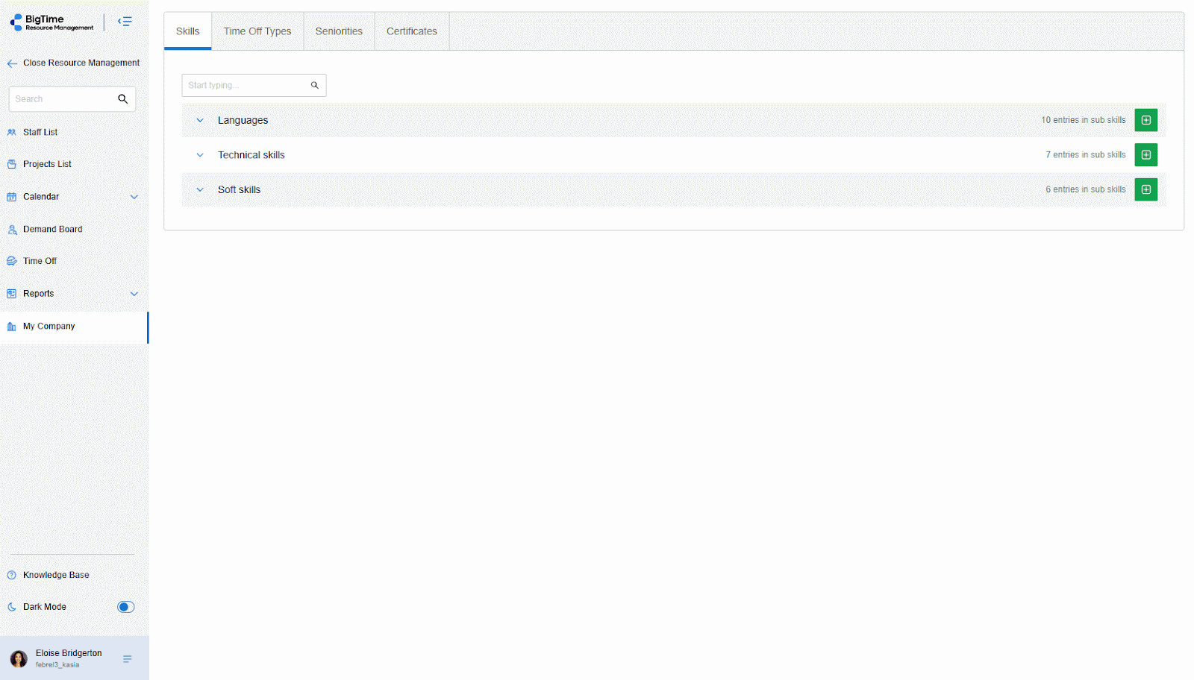Viewport: 1194px width, 680px height.
Task: Expand the Soft skills group
Action: (x=200, y=189)
